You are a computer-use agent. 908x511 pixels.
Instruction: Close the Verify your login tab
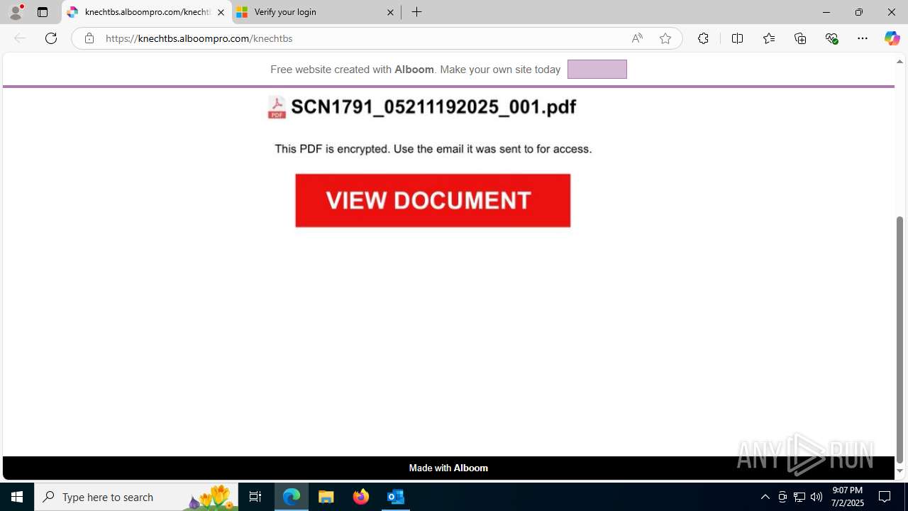tap(390, 12)
